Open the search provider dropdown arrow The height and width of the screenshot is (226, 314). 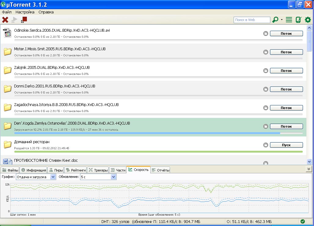click(282, 19)
